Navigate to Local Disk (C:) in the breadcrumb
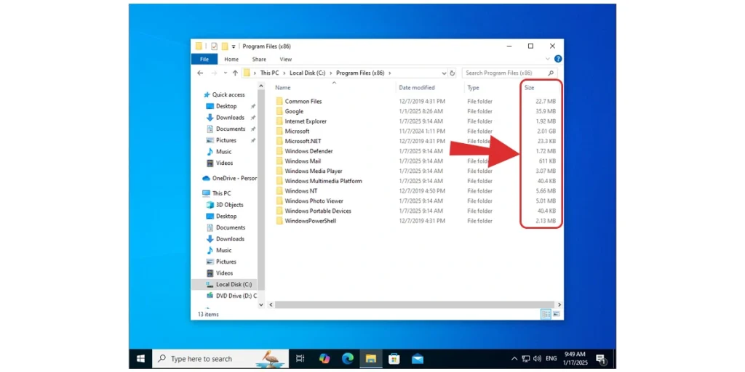The image size is (745, 372). tap(308, 73)
